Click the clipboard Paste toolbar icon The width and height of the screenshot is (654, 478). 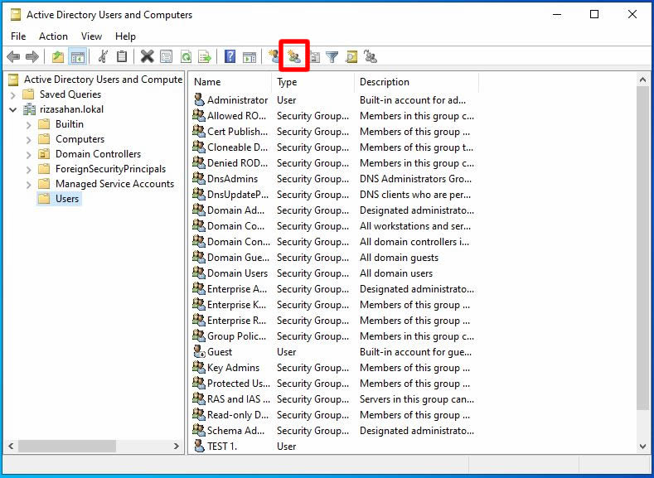click(x=122, y=56)
